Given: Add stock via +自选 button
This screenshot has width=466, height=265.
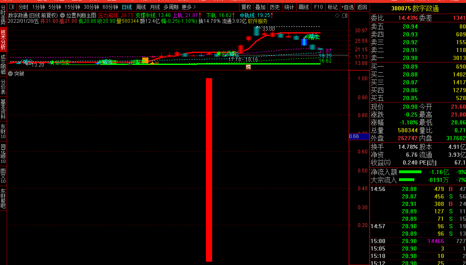Looking at the screenshot, I should [x=347, y=7].
